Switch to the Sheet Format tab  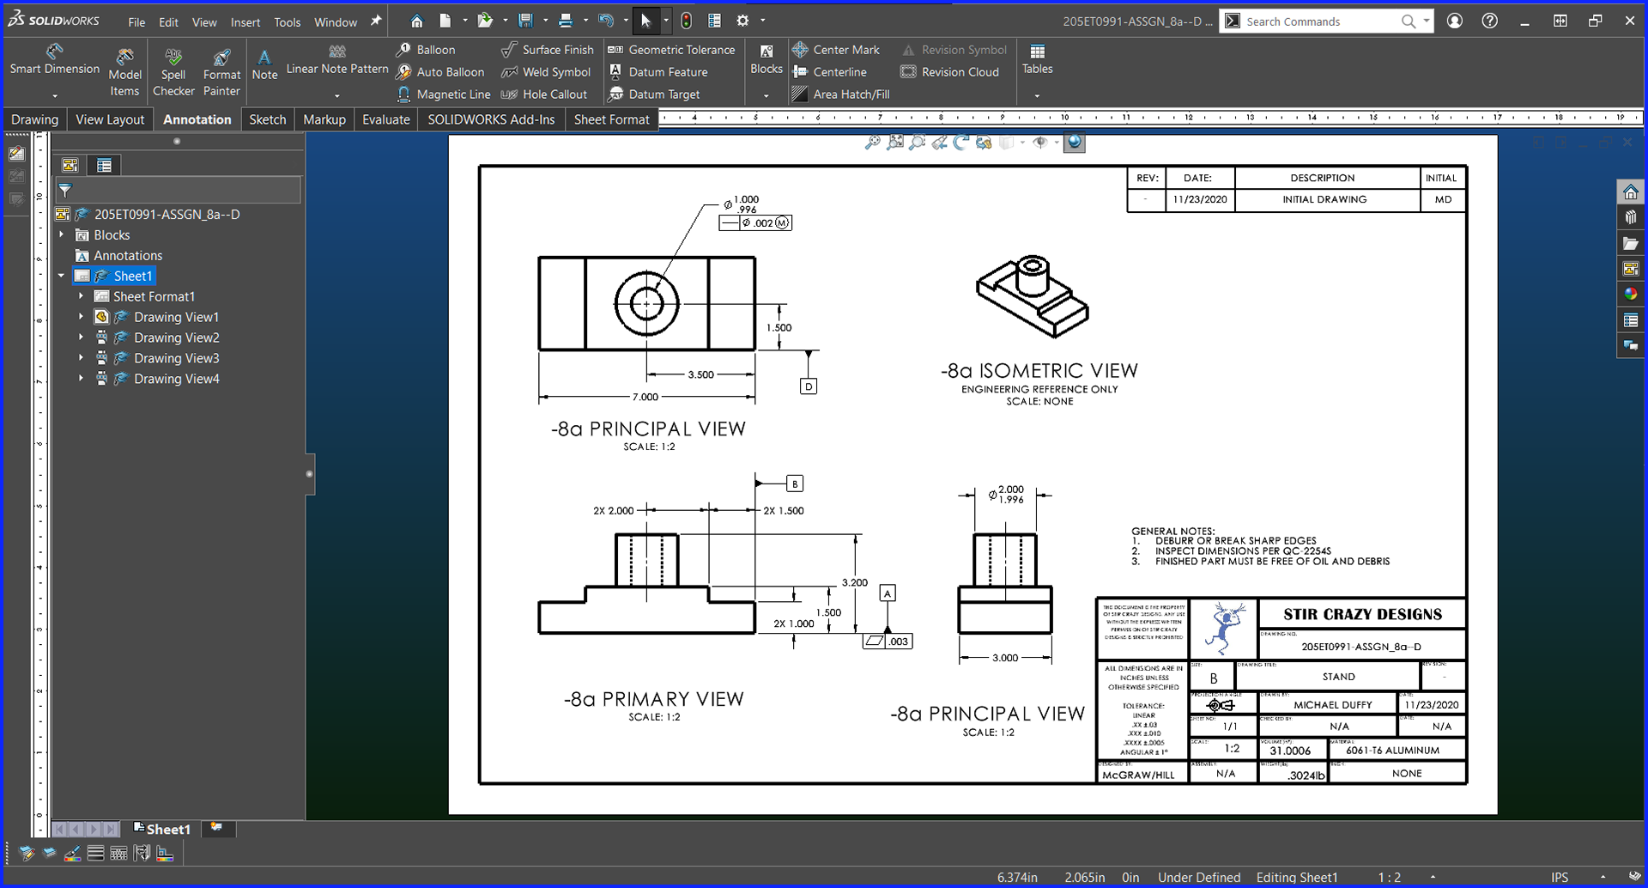[x=611, y=119]
